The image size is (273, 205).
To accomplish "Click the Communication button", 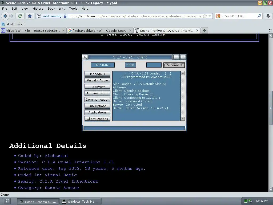I will click(x=97, y=100).
